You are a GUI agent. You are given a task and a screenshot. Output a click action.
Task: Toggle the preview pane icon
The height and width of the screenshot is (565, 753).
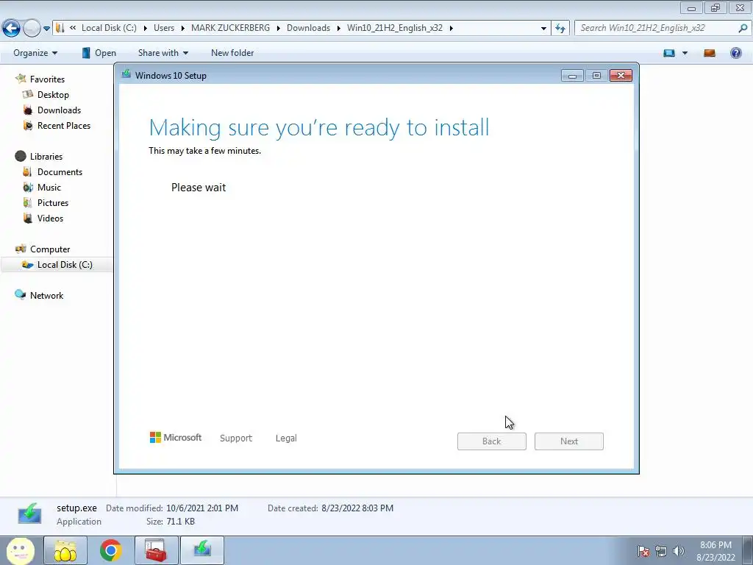pyautogui.click(x=710, y=53)
